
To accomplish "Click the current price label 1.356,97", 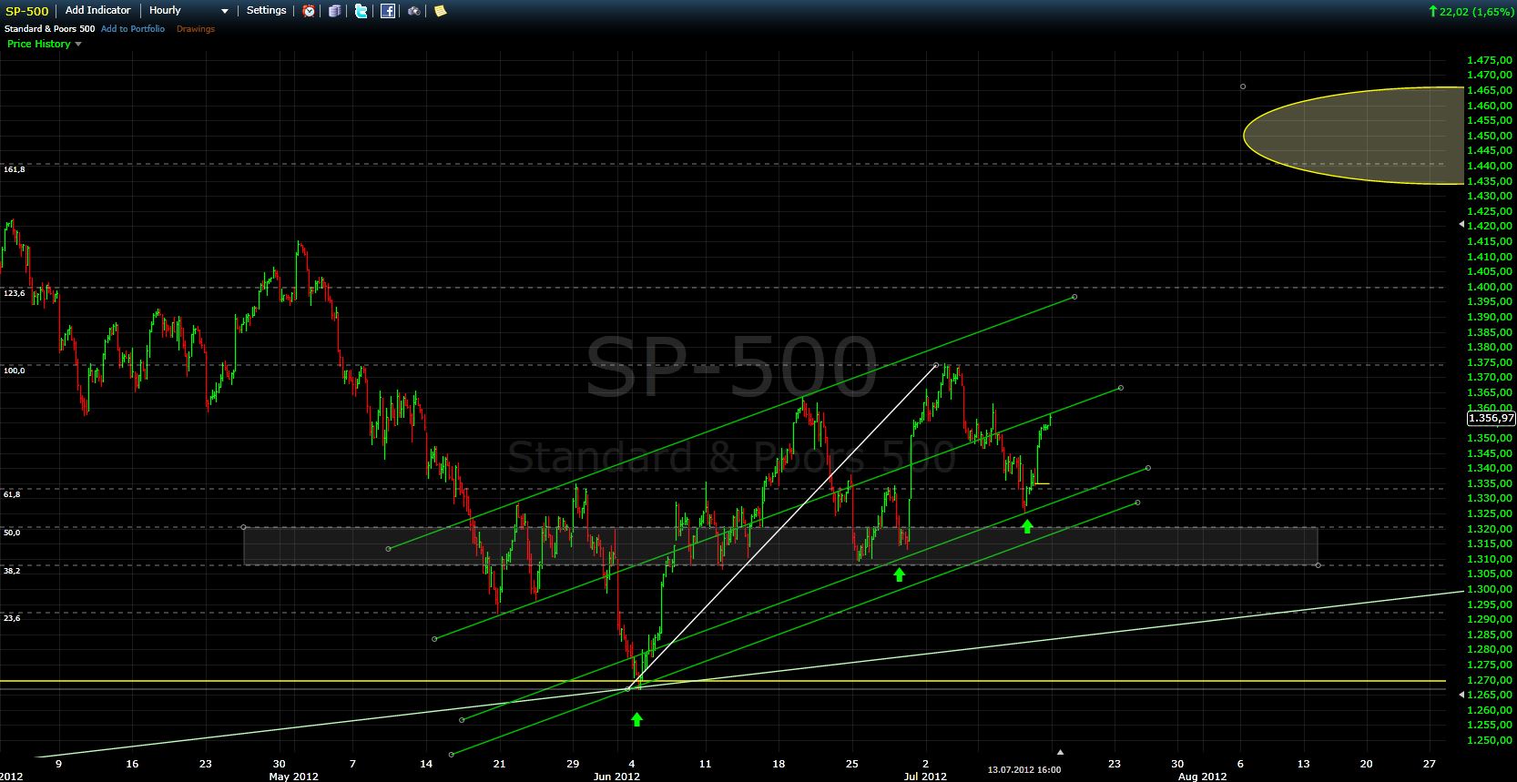I will tap(1490, 419).
